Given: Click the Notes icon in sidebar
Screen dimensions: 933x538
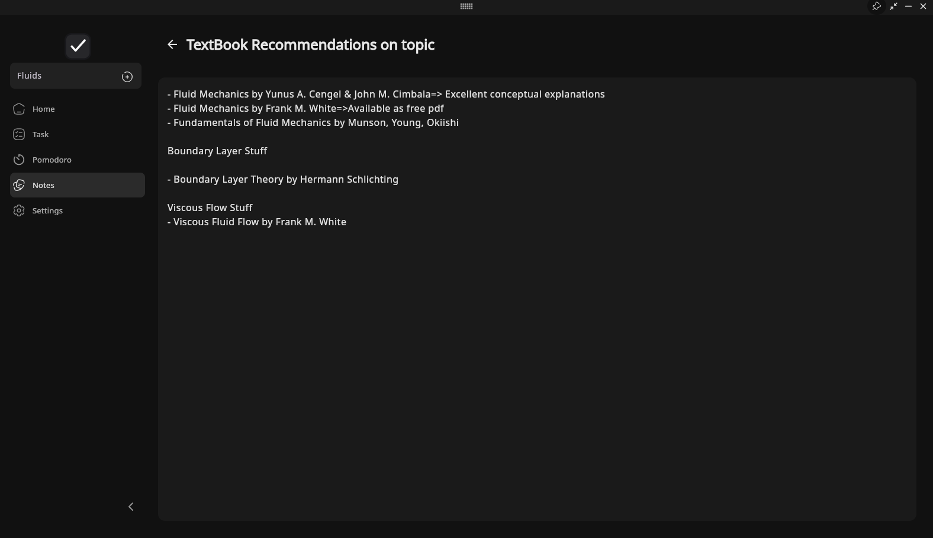Looking at the screenshot, I should point(19,185).
